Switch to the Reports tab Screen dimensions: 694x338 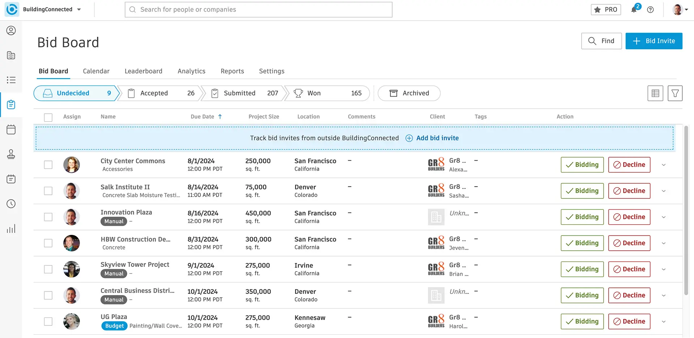point(232,71)
